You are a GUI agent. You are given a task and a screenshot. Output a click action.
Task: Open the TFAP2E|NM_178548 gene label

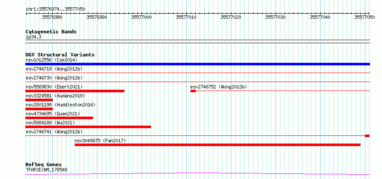(46, 170)
